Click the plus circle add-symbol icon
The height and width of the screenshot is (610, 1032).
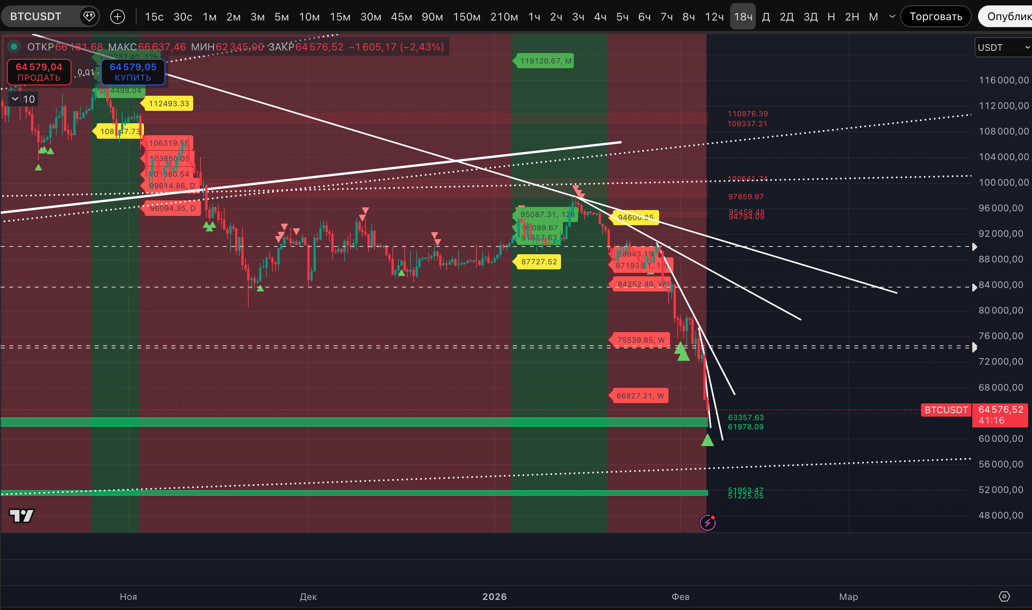[x=118, y=16]
